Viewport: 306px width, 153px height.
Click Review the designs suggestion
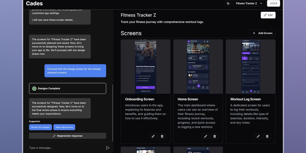pos(40,127)
